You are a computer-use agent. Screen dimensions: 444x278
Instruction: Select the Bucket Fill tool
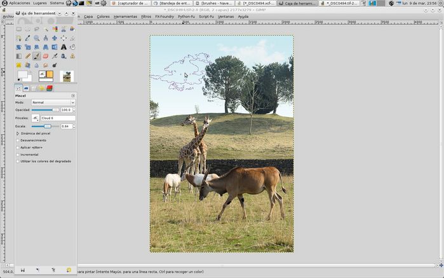tap(72, 47)
